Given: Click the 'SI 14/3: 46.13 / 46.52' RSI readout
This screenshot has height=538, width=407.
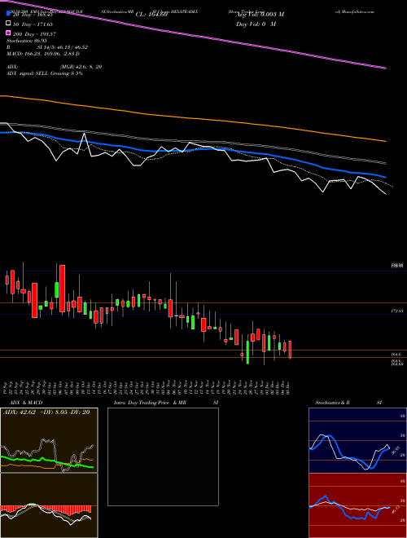Looking at the screenshot, I should click(x=63, y=47).
